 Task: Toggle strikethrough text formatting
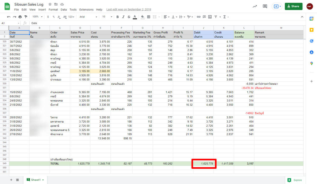coord(129,17)
